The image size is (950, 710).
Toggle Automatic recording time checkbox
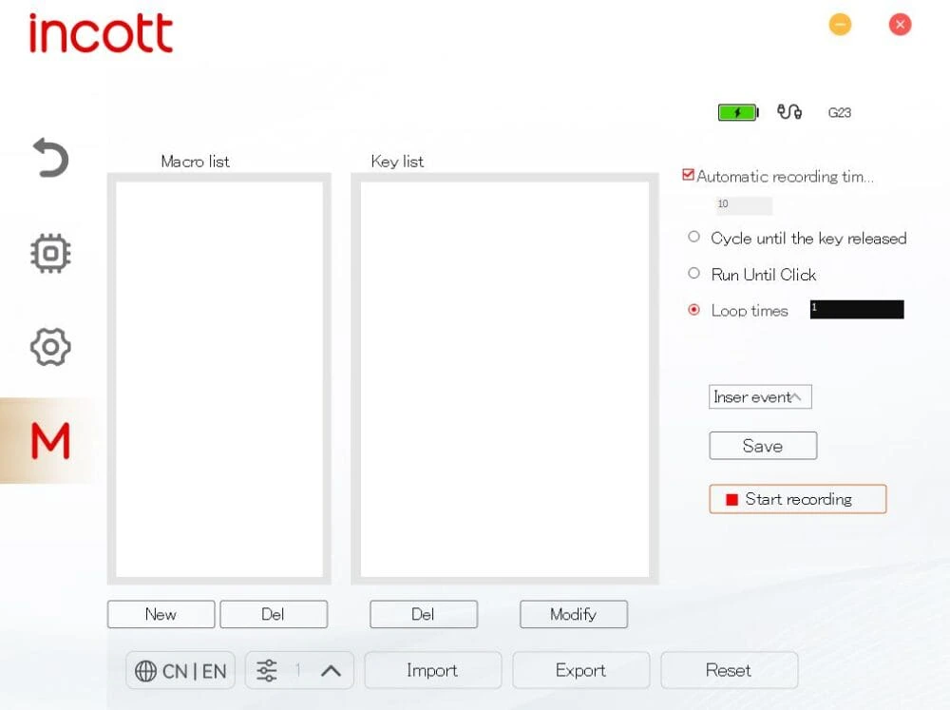point(689,175)
